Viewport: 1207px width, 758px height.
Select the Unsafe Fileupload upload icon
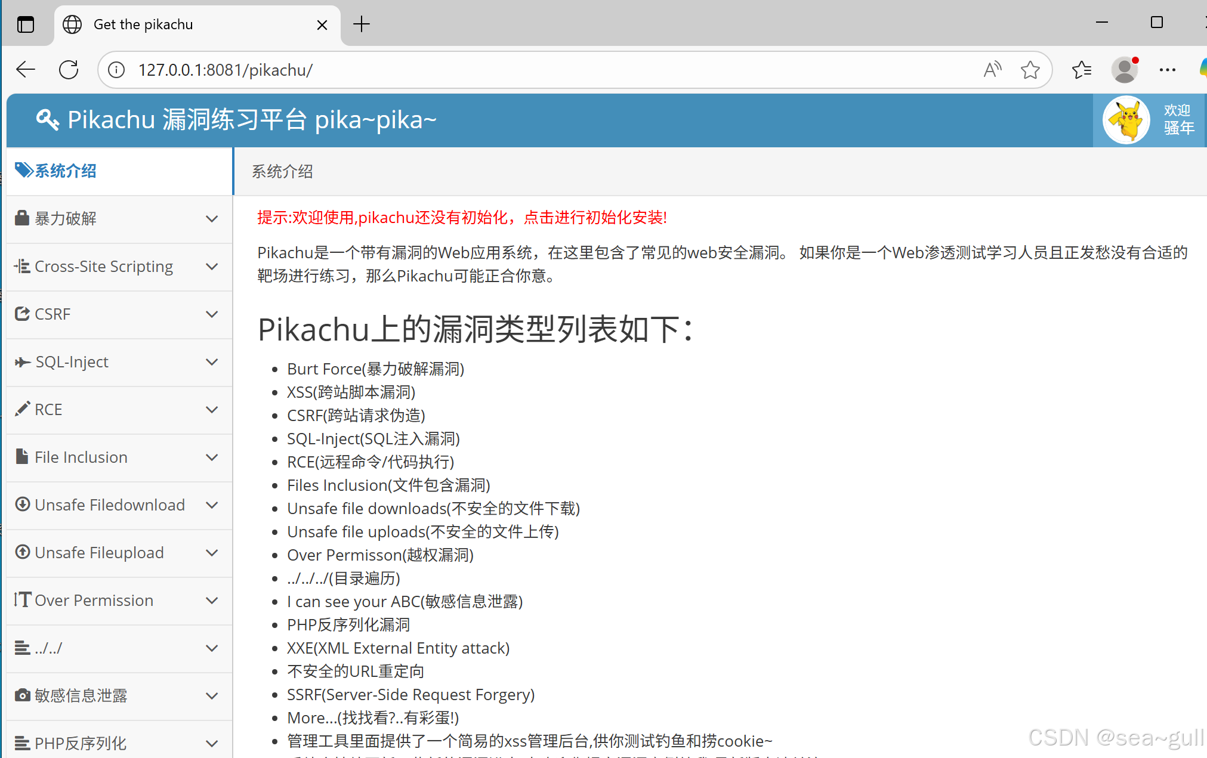coord(22,552)
